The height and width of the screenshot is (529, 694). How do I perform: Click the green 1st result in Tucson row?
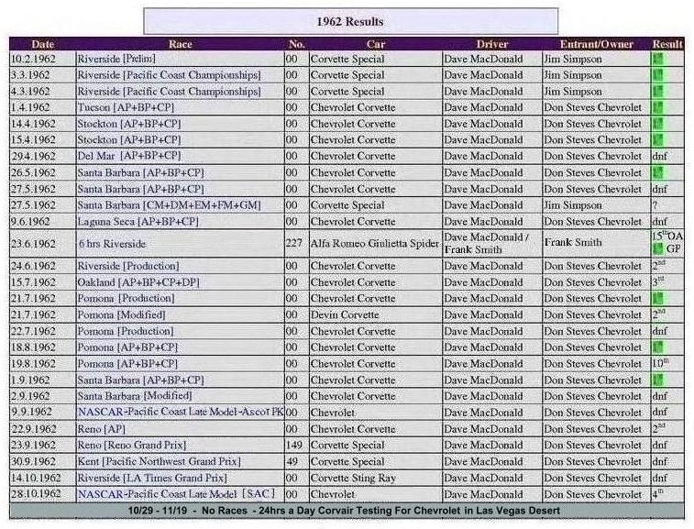click(x=657, y=107)
